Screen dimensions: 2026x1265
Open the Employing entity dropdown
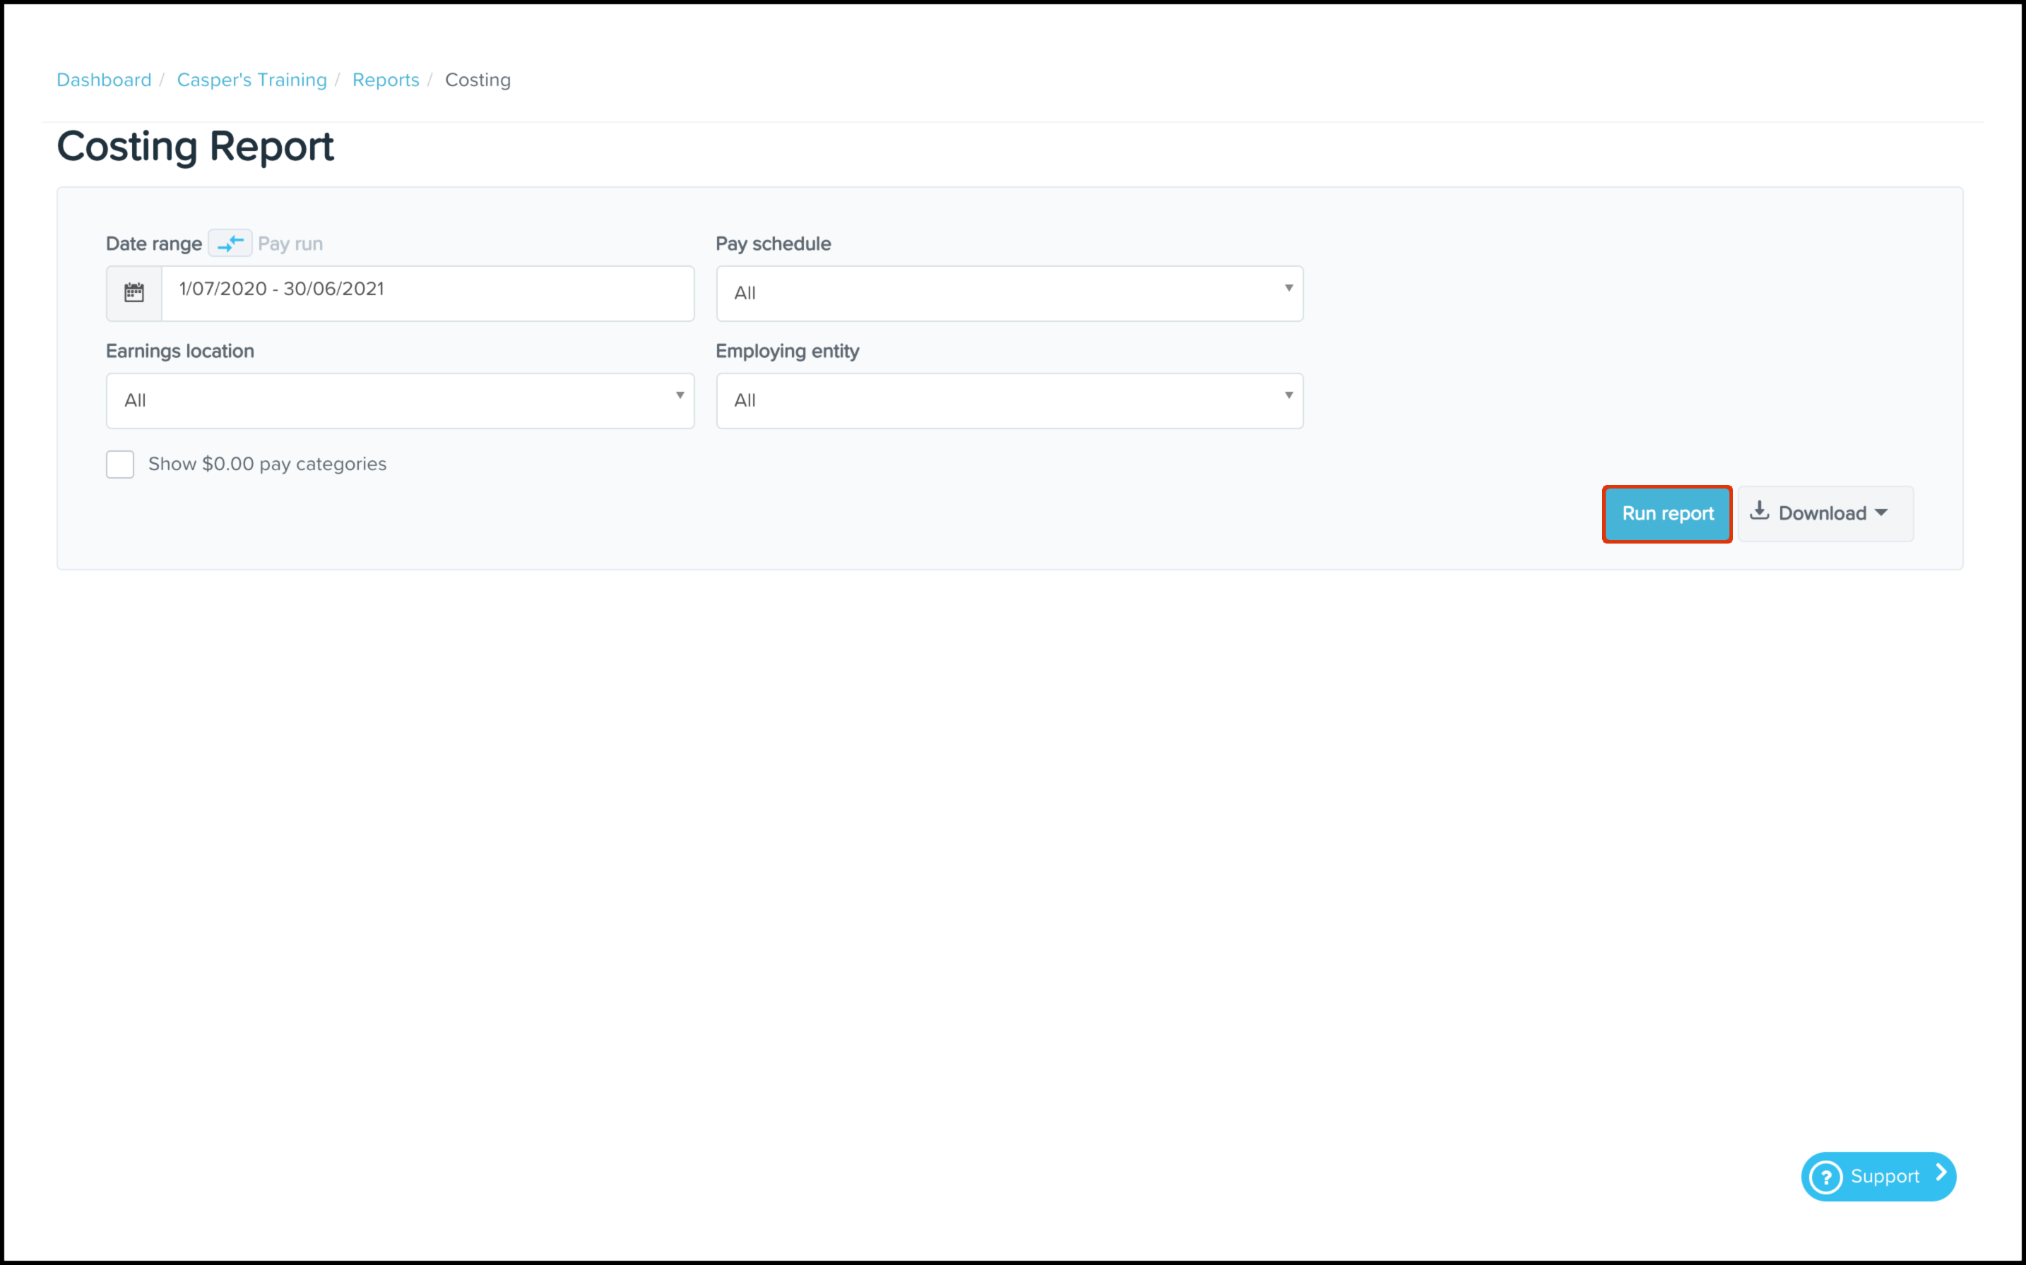pos(1009,401)
